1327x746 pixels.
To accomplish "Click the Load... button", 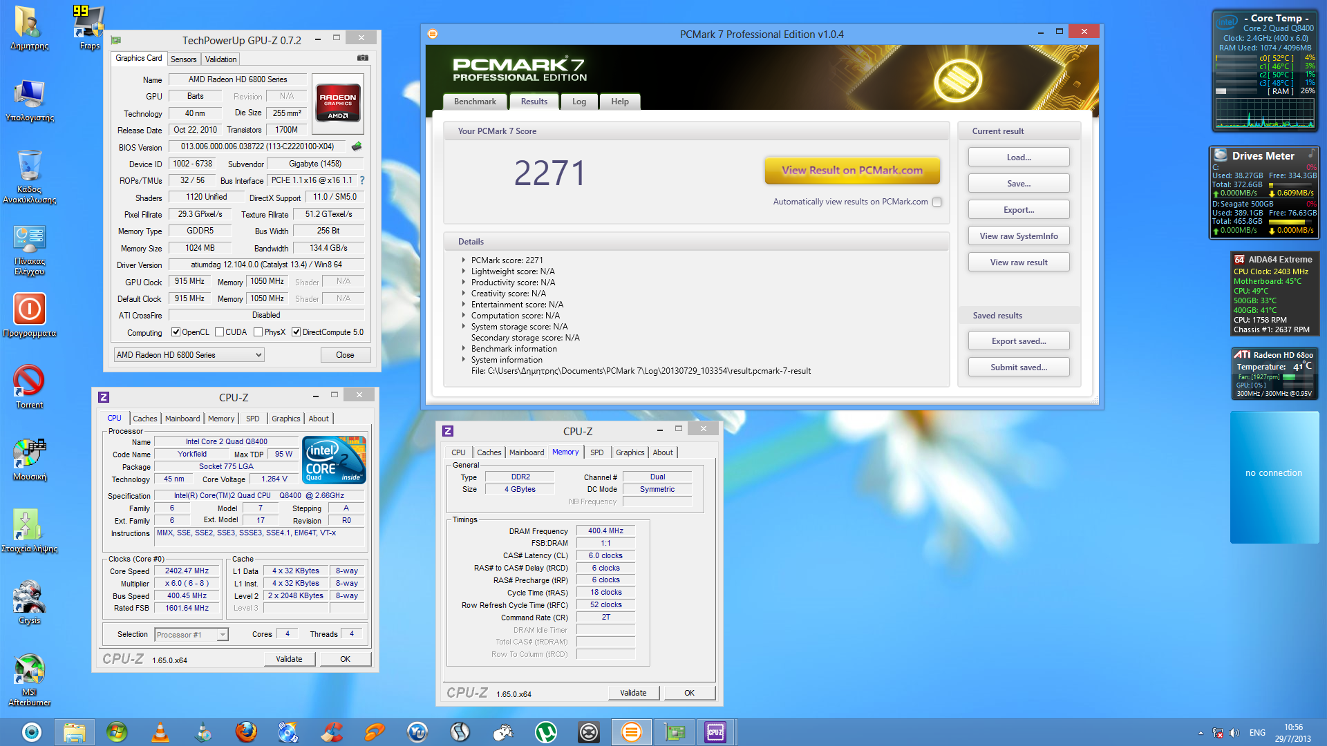I will (1019, 157).
